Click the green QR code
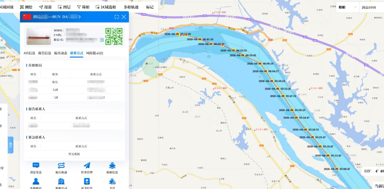The image size is (384, 189). (x=114, y=36)
